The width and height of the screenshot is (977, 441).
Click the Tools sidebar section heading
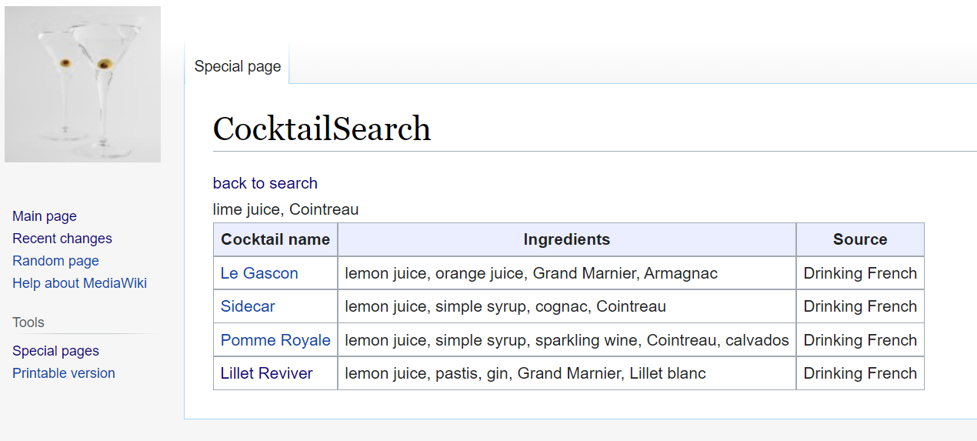point(28,322)
